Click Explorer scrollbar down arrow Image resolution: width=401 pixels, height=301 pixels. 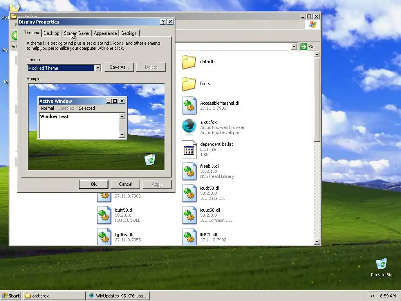[x=317, y=241]
